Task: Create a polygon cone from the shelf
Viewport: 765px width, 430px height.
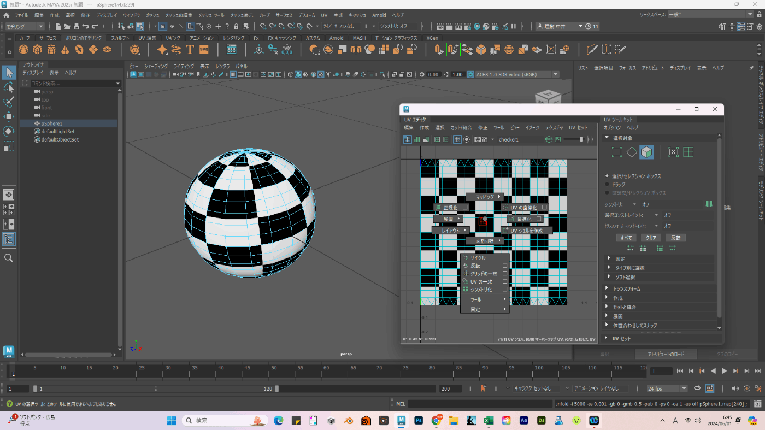Action: coord(65,50)
